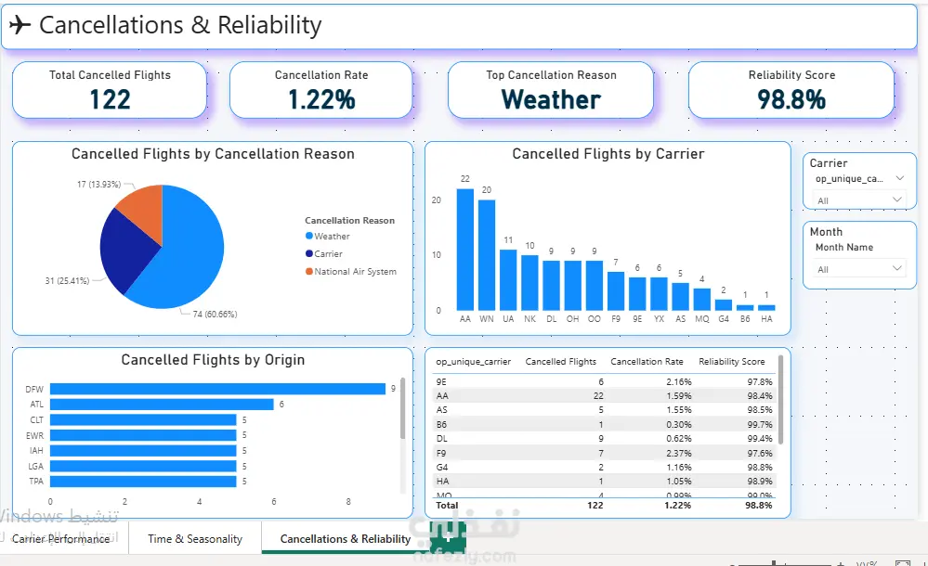Switch to Carrier Performance tab
This screenshot has height=566, width=928.
coord(61,539)
